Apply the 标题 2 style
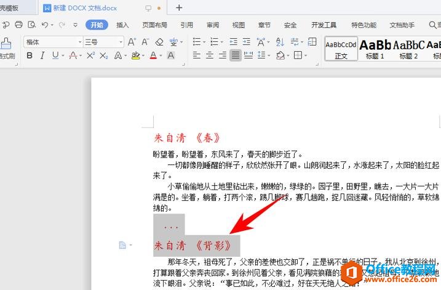Viewport: 441px width, 290px height. (408, 49)
